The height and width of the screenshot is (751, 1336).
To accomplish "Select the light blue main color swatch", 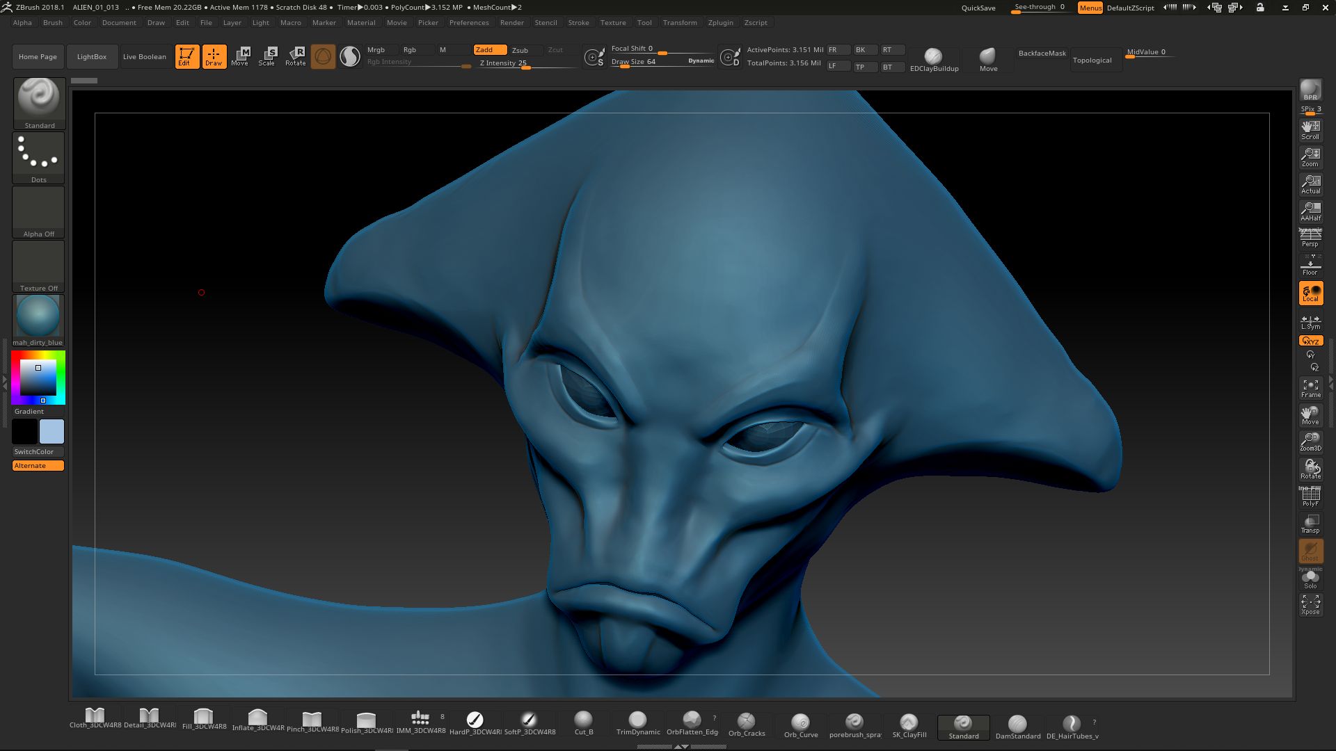I will pos(51,432).
